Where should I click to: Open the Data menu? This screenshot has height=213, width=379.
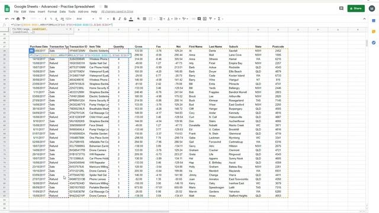coord(63,12)
